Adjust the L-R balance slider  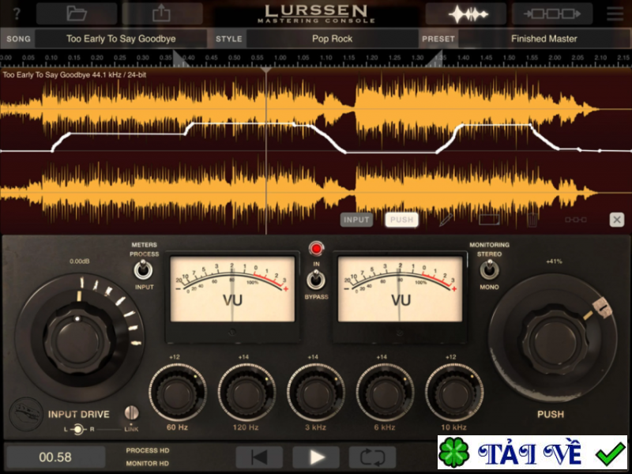click(79, 430)
